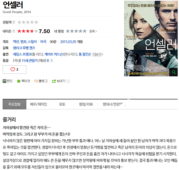The image size is (179, 170).
Task: Open the 평점/리뷰 tab
Action: pos(86,104)
